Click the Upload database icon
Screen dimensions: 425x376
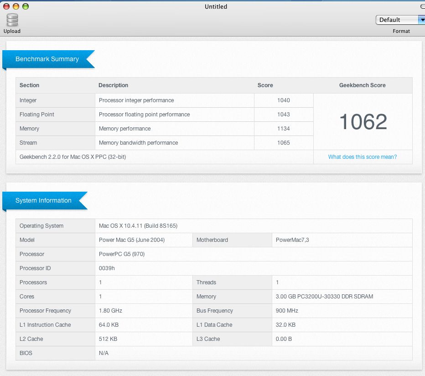pyautogui.click(x=12, y=20)
